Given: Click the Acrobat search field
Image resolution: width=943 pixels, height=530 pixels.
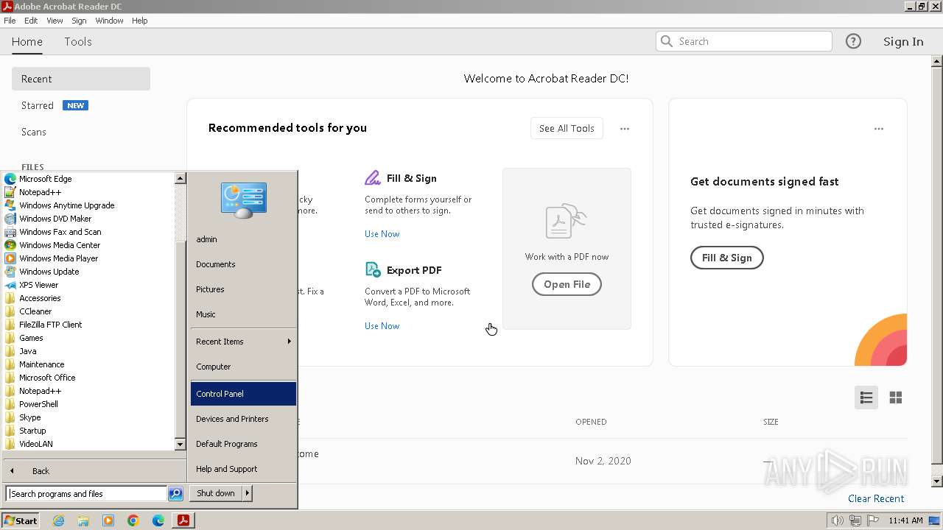Looking at the screenshot, I should pos(744,41).
